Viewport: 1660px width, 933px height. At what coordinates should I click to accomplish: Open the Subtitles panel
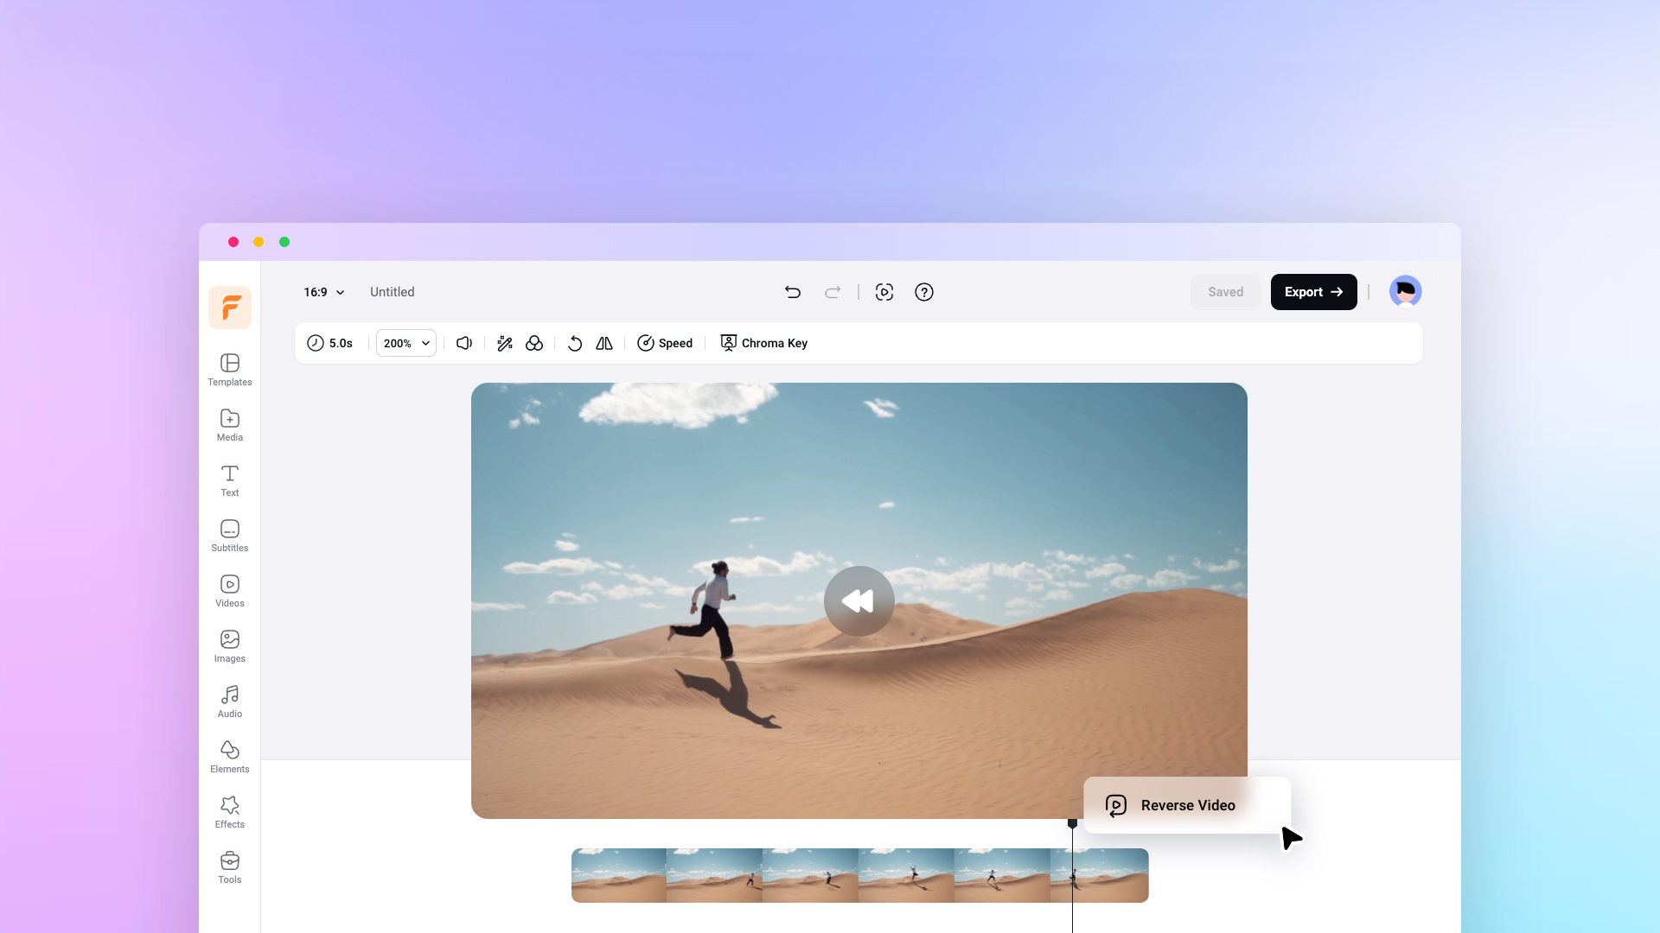[229, 536]
